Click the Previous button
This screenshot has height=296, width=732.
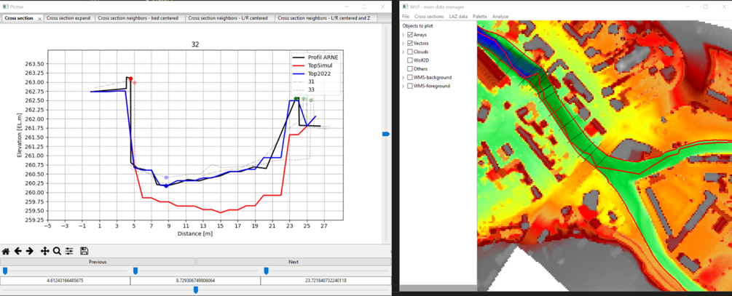98,262
